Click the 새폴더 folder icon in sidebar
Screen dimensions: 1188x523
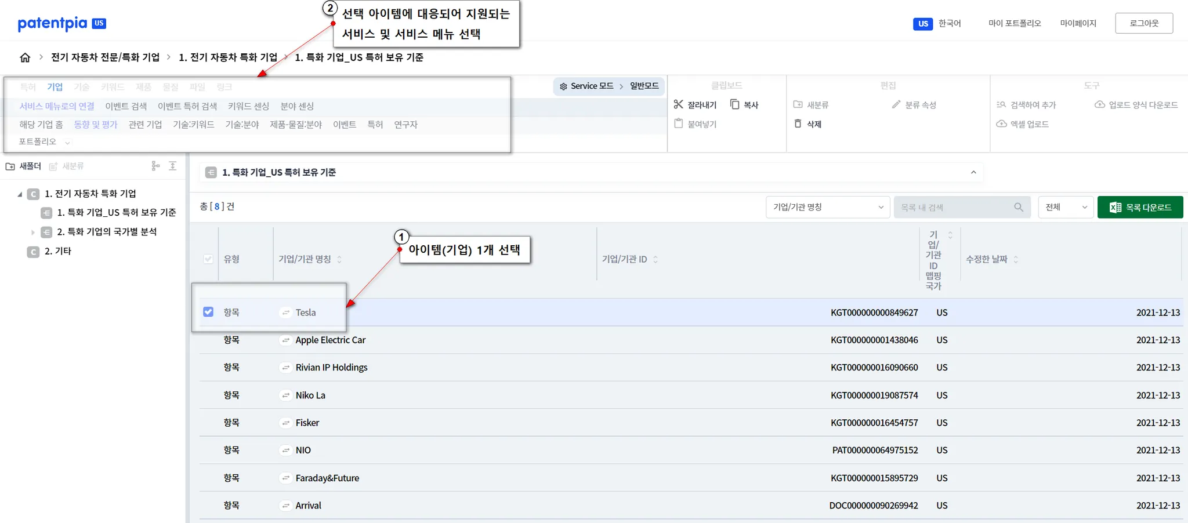10,166
